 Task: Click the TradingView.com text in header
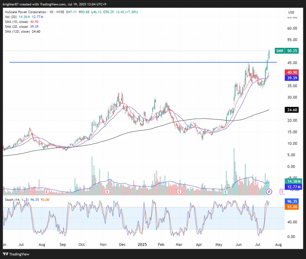pyautogui.click(x=53, y=4)
